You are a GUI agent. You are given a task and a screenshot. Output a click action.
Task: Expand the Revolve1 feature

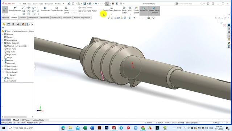point(3,60)
